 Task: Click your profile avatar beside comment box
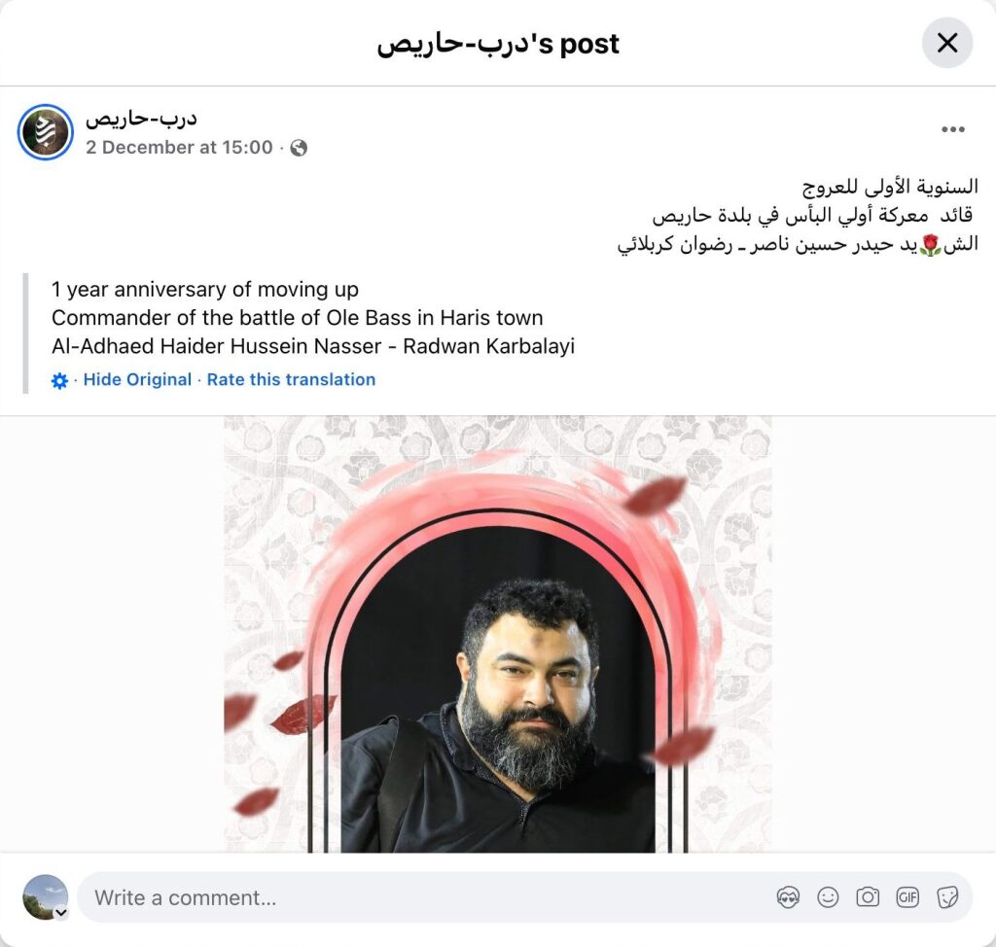pos(45,896)
